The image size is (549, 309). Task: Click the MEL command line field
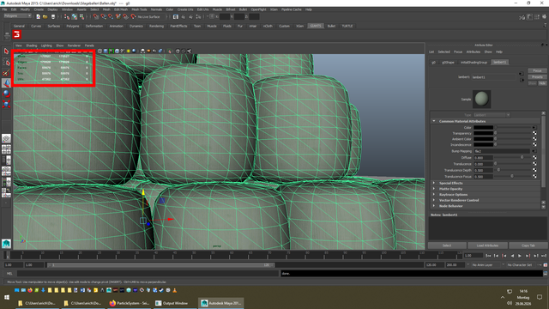click(x=148, y=273)
